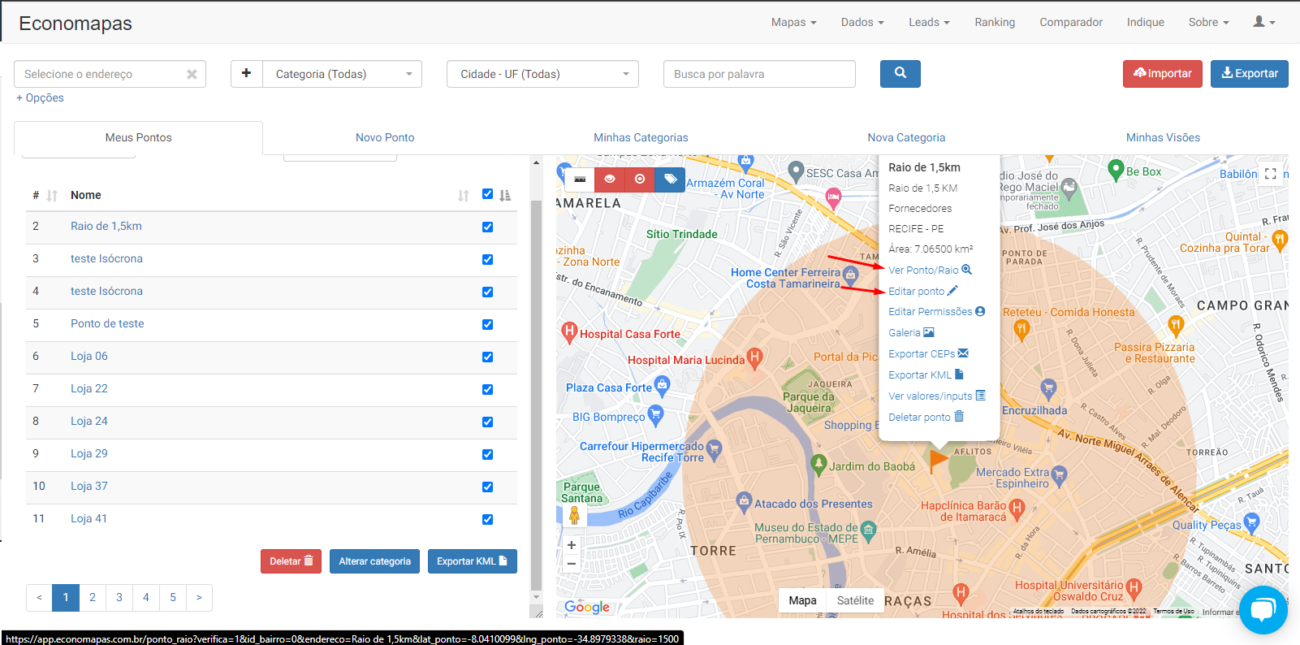Click the plus button beside Categoria
This screenshot has width=1300, height=645.
tap(246, 74)
